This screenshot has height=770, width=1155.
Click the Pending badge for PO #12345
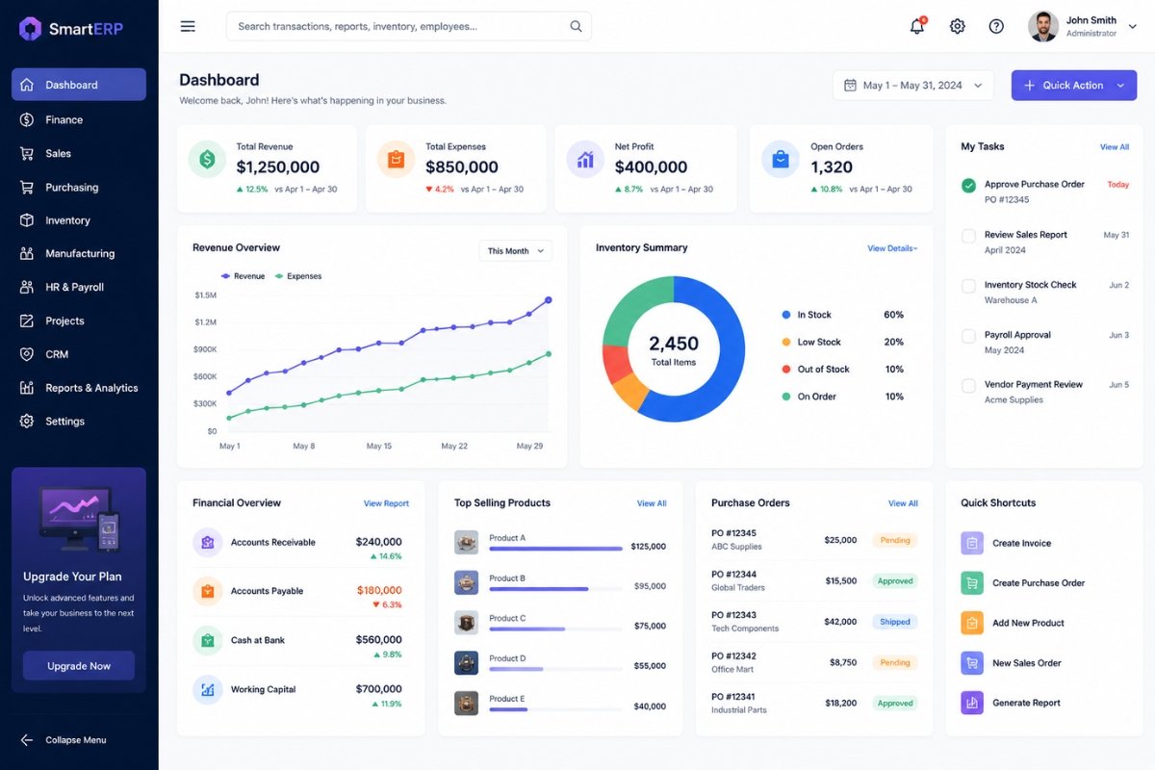[895, 541]
